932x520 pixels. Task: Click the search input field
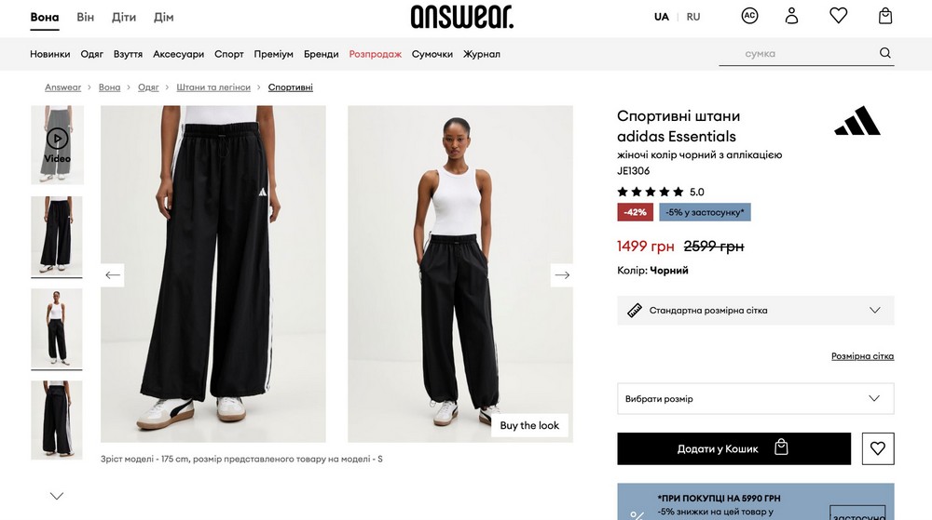tap(797, 53)
